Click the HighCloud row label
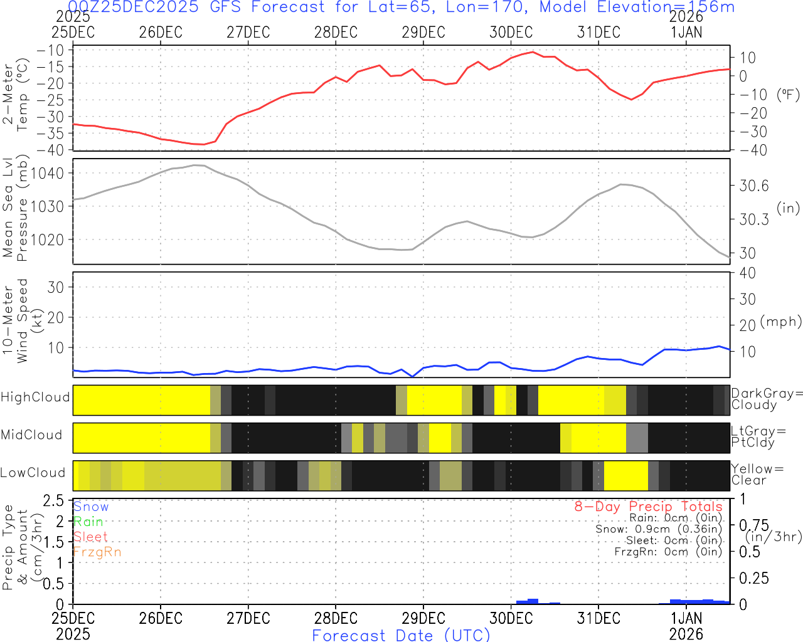Screen dimensions: 803x642 click(x=35, y=397)
